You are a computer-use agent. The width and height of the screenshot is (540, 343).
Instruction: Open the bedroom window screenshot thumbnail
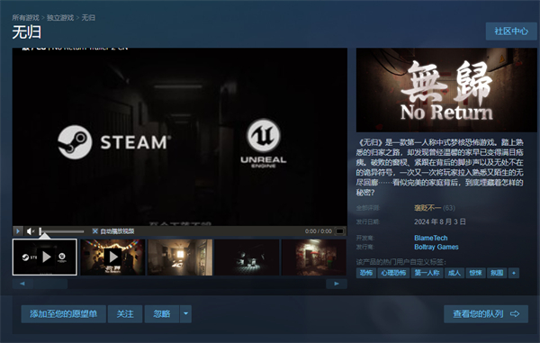coord(180,257)
